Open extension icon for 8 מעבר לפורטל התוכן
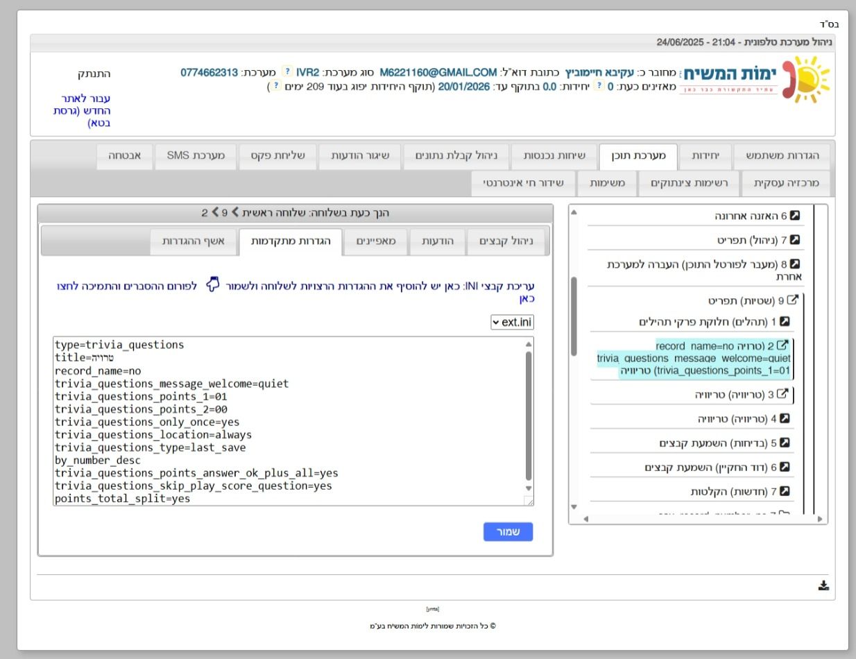The width and height of the screenshot is (856, 659). point(795,264)
